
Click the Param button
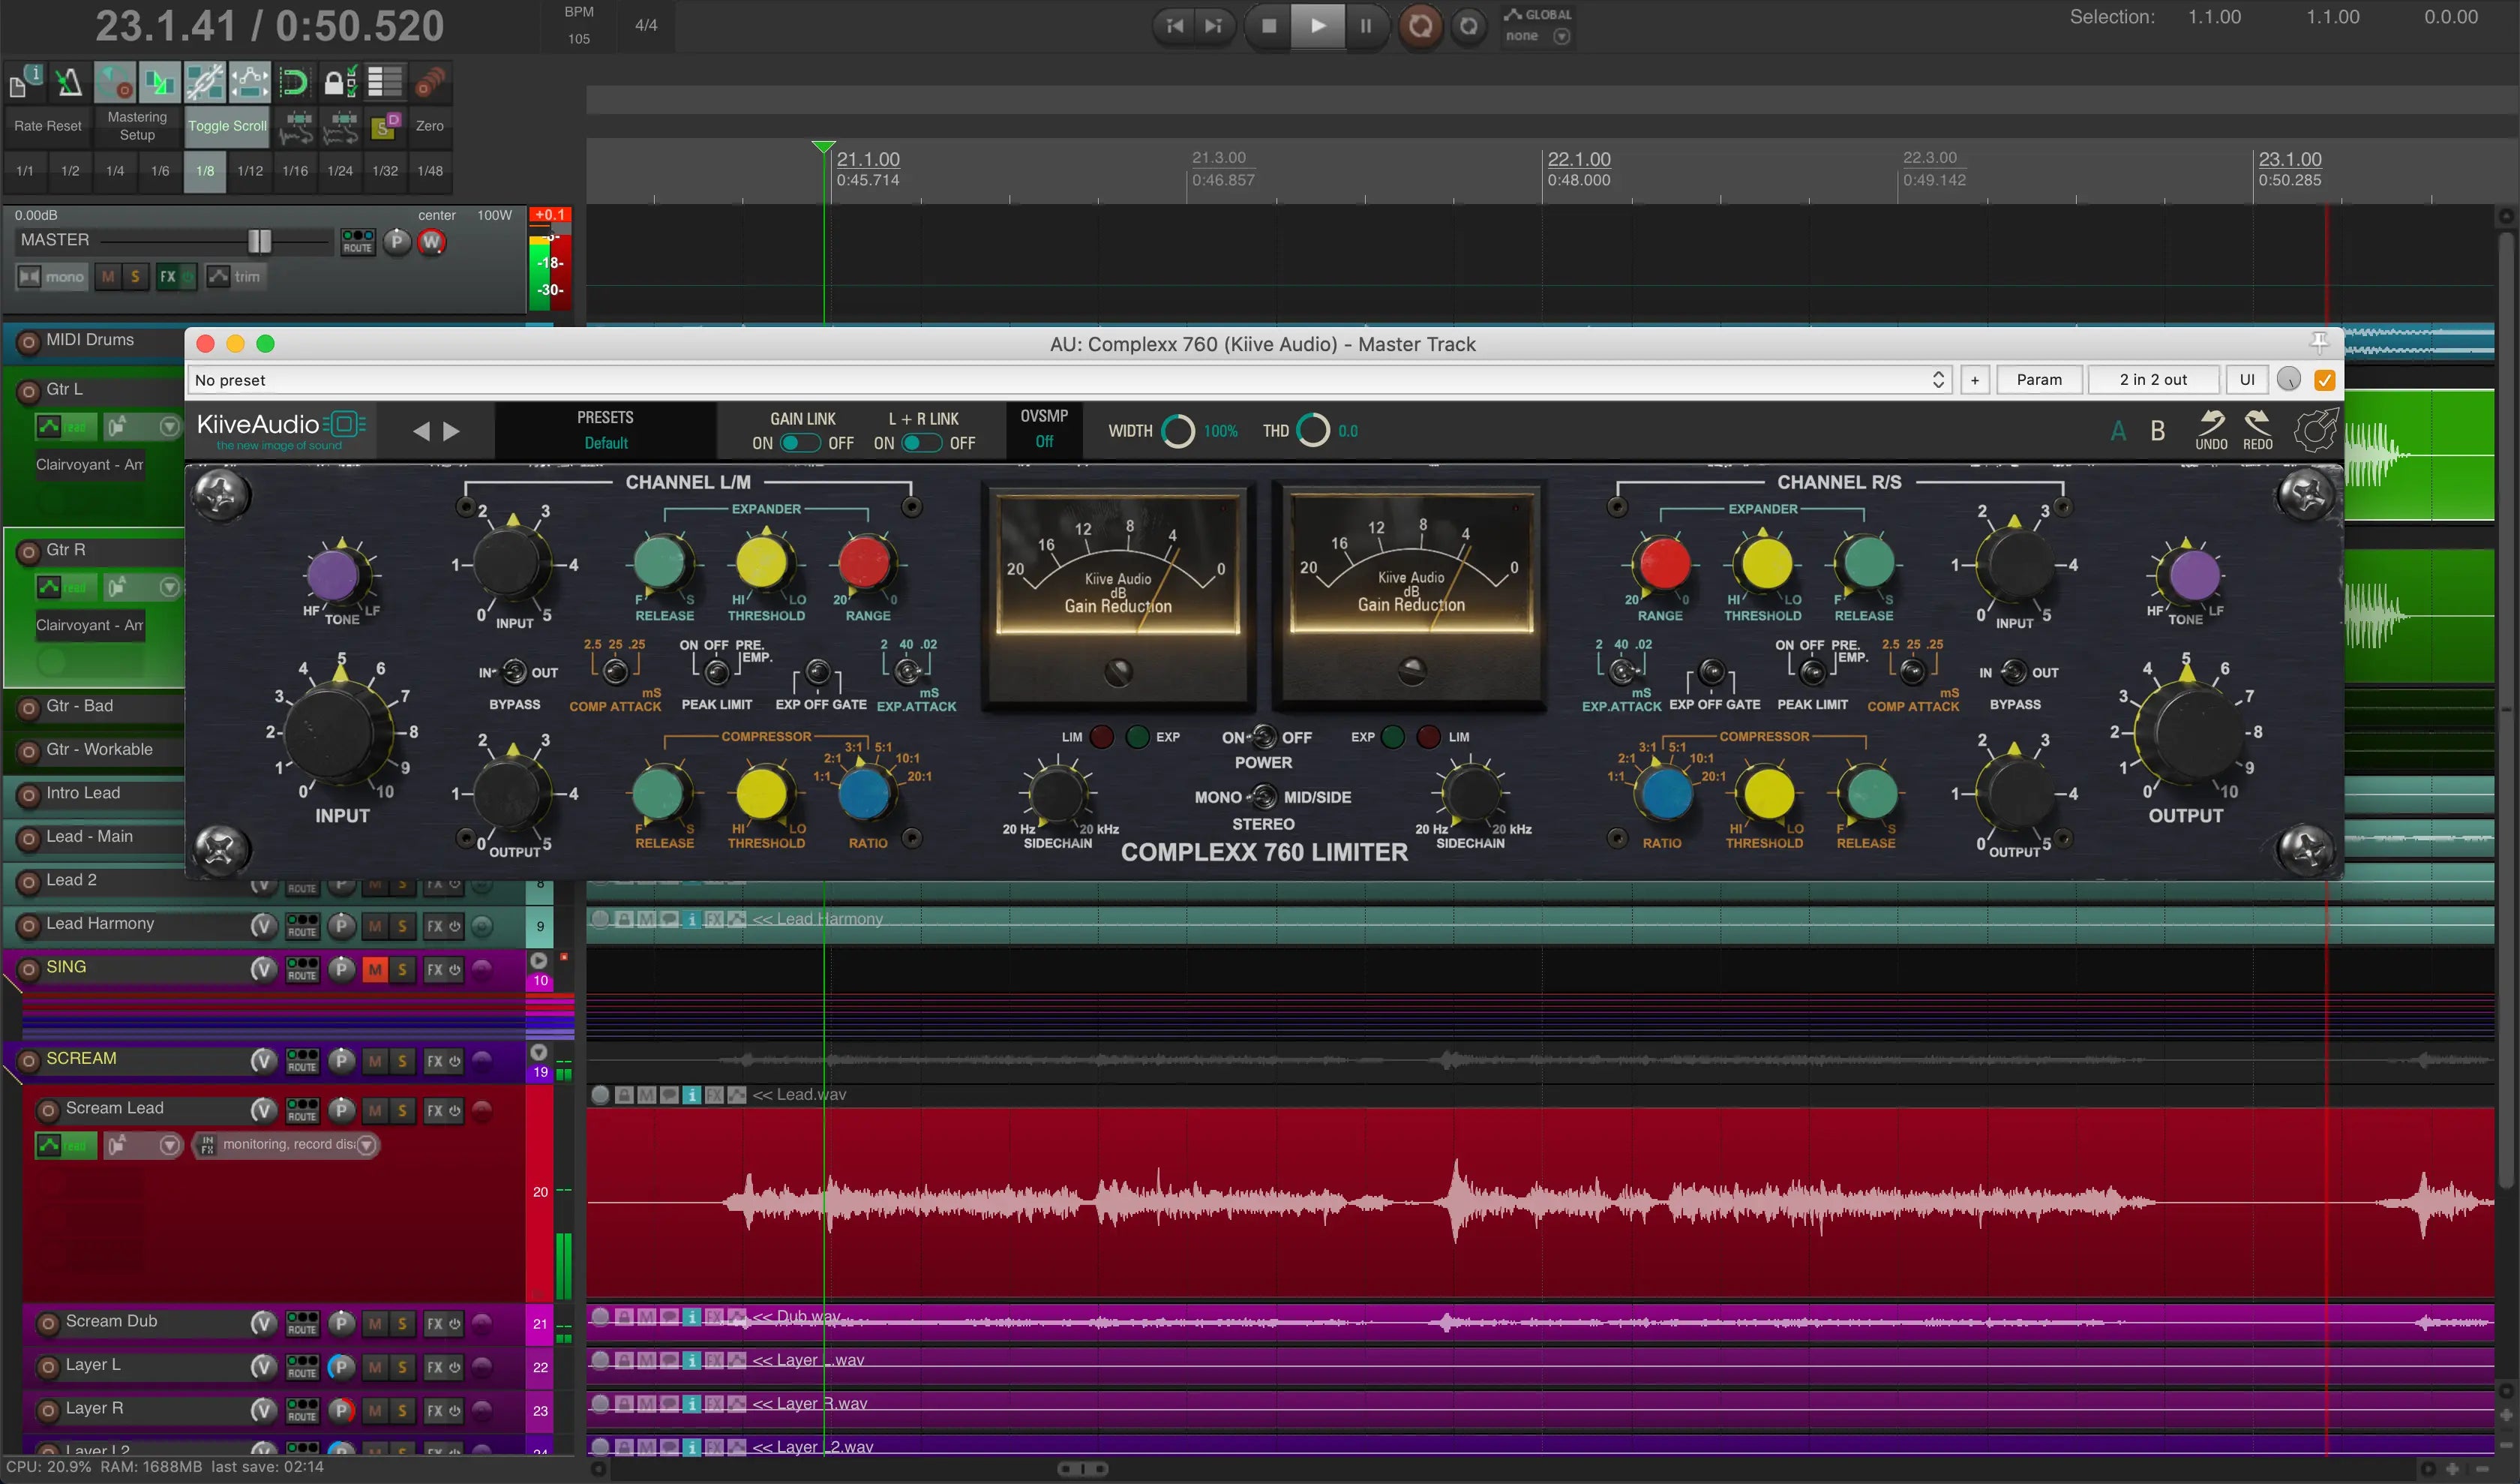[x=2039, y=380]
